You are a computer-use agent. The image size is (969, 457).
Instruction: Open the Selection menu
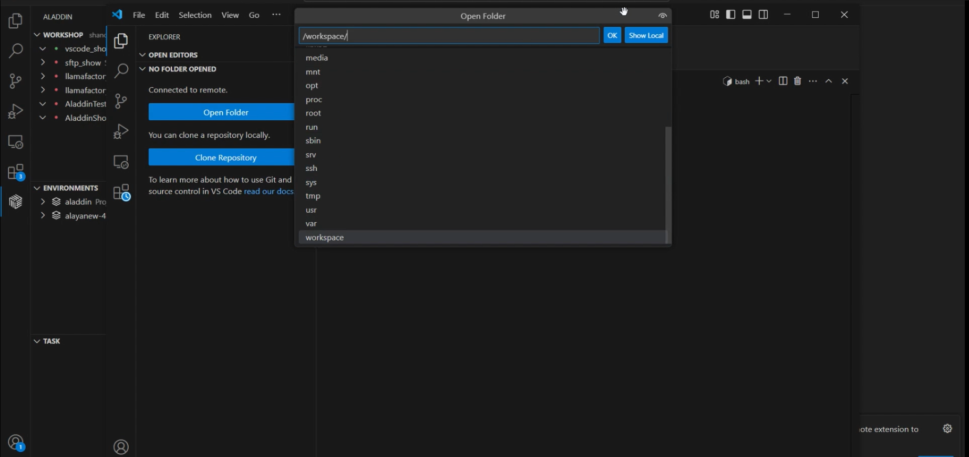195,15
